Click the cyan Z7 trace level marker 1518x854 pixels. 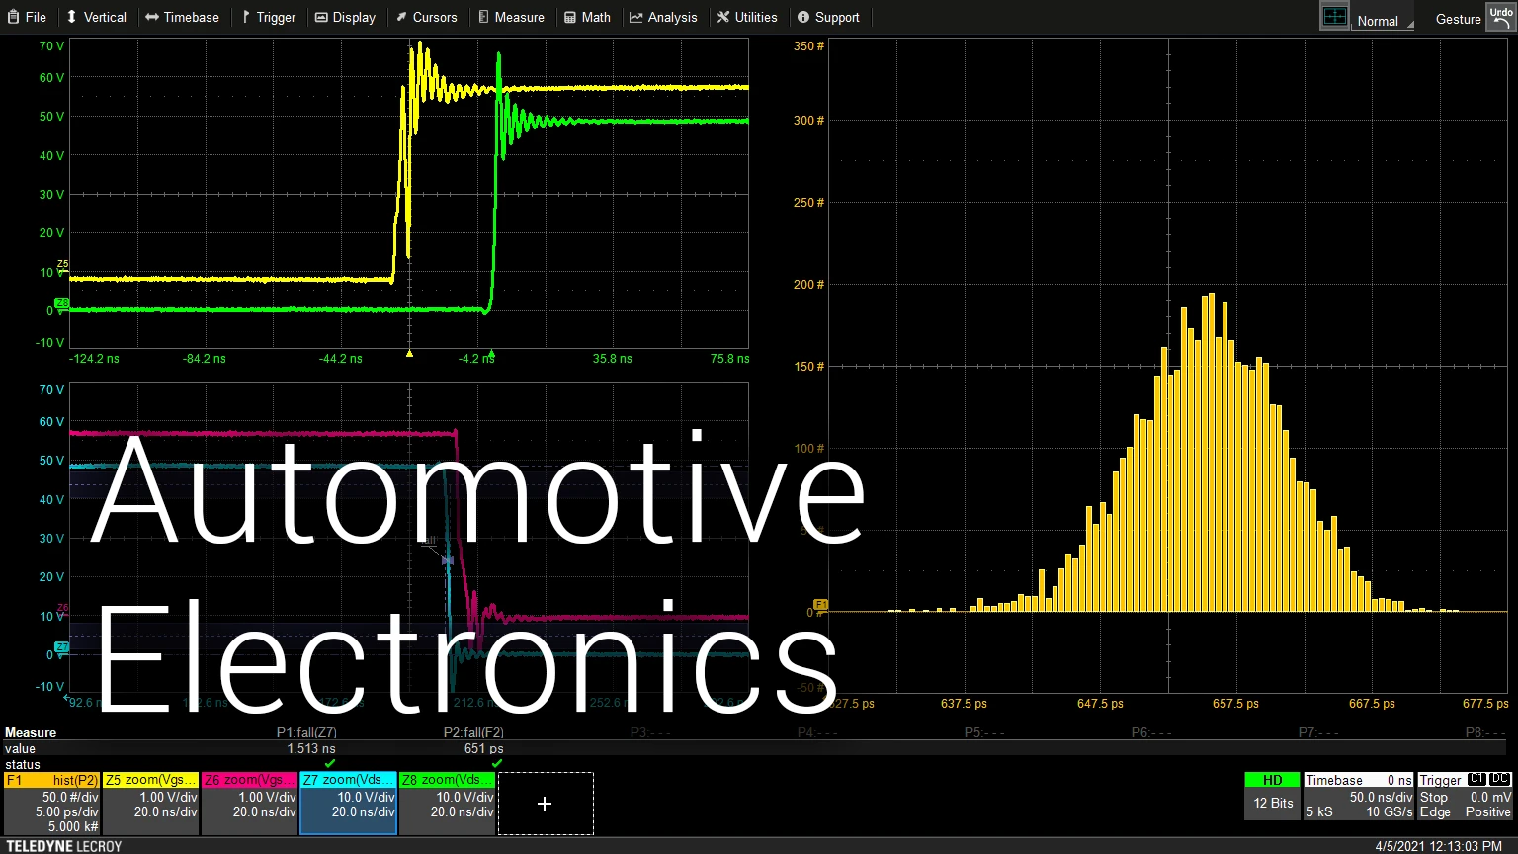(61, 648)
